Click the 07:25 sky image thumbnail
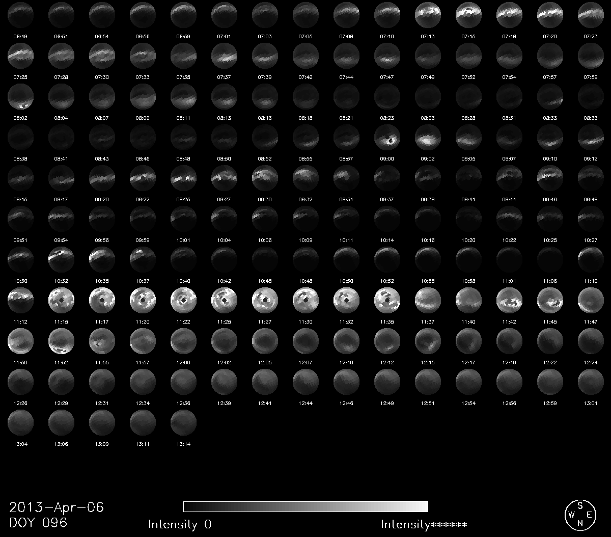Viewport: 611px width, 537px height. [x=20, y=55]
